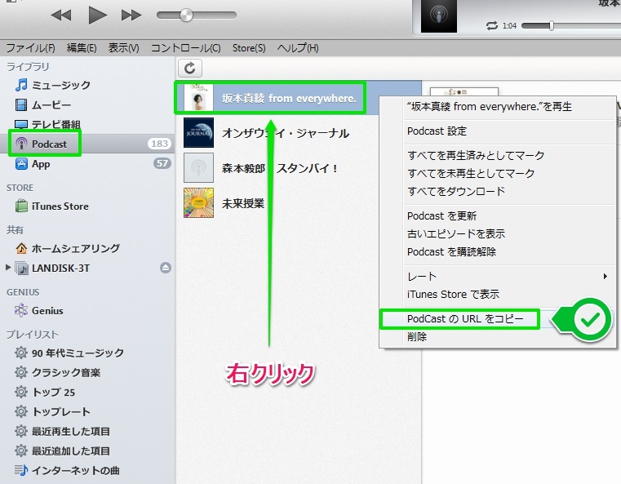This screenshot has height=484, width=621.
Task: Open インターネットの曲 playlist icon
Action: click(21, 470)
